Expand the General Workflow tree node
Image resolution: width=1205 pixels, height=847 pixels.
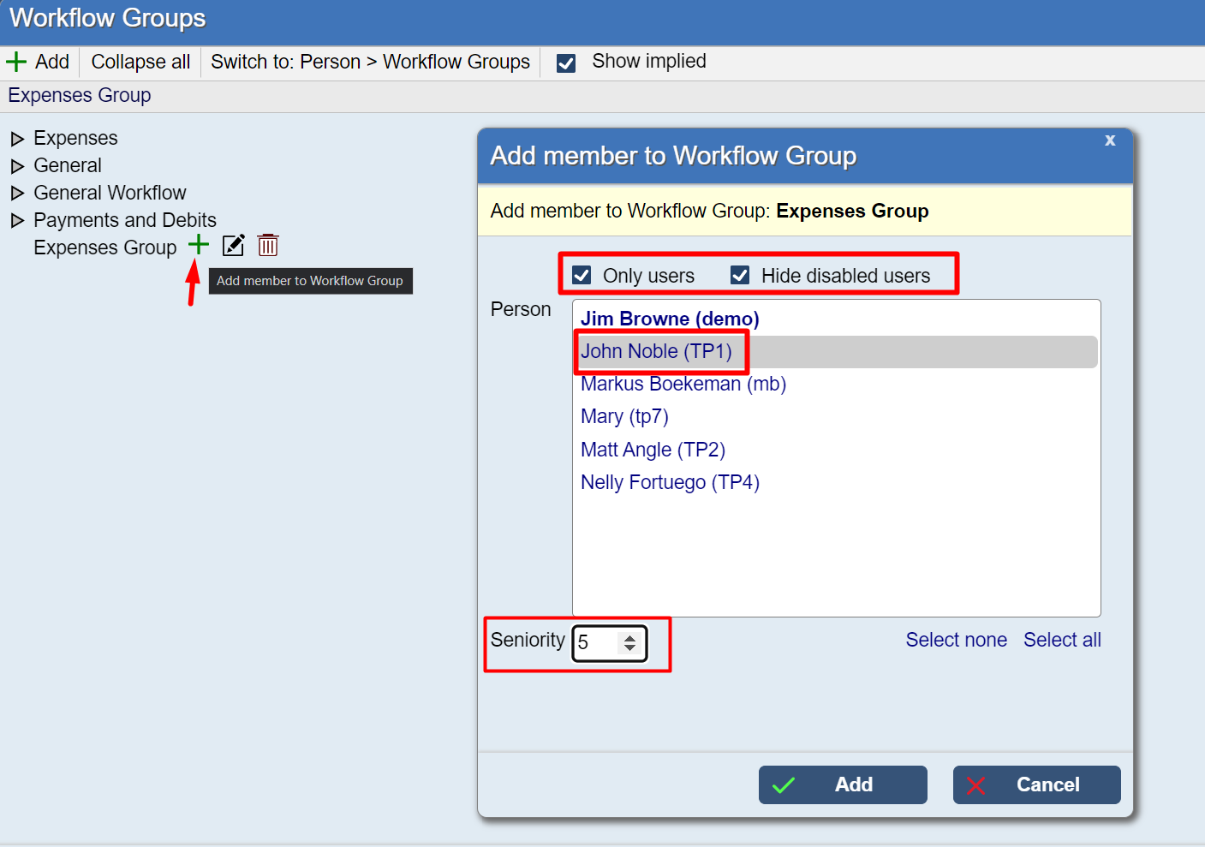click(x=17, y=194)
